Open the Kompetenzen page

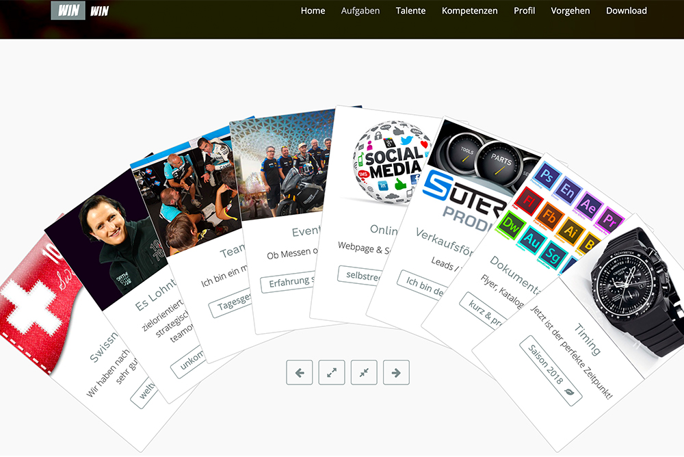pyautogui.click(x=469, y=10)
